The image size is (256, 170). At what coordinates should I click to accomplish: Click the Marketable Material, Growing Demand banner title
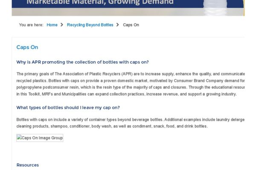click(x=100, y=3)
